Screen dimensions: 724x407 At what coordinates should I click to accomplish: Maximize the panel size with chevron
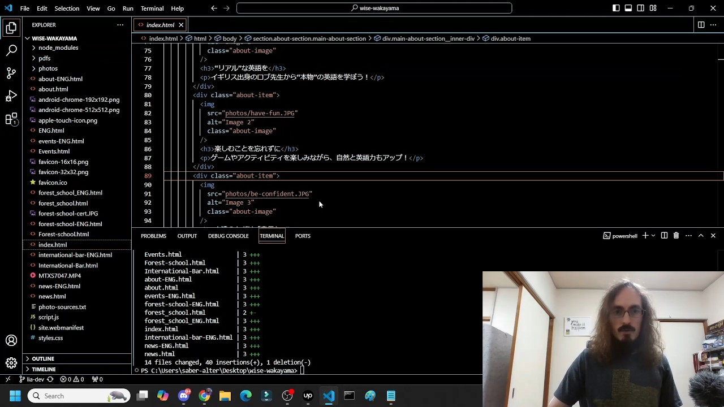tap(701, 236)
